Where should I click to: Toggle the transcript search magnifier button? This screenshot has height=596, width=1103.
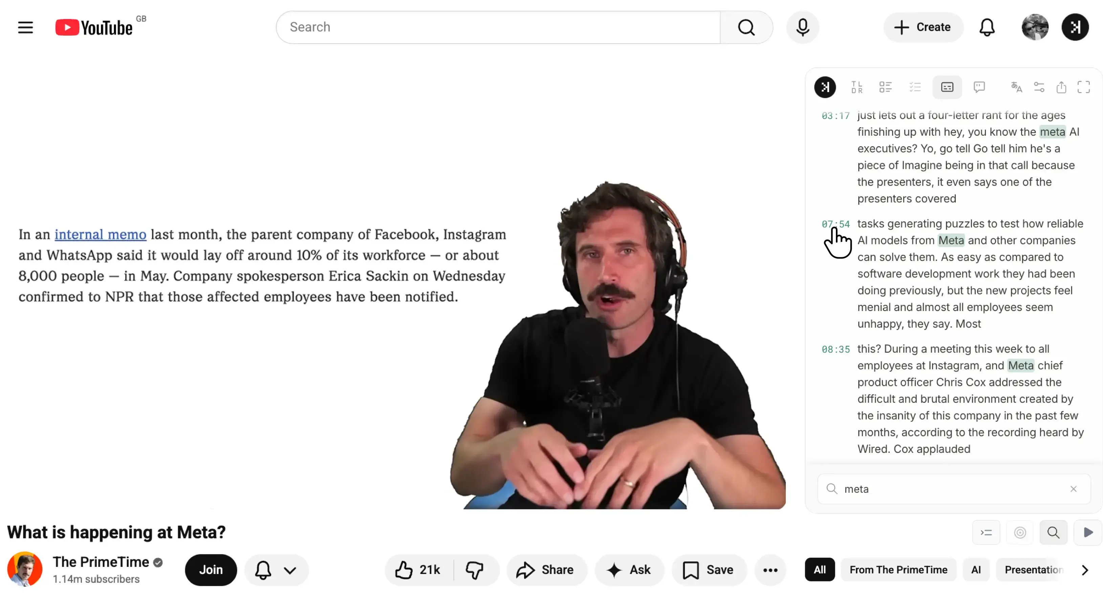point(1053,533)
